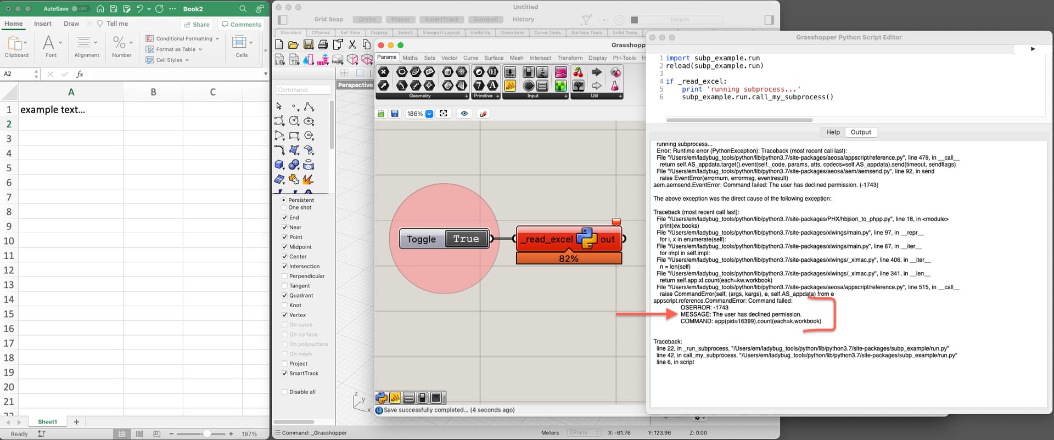This screenshot has height=440, width=1054.
Task: Click the Rhino Print icon
Action: pos(323,45)
